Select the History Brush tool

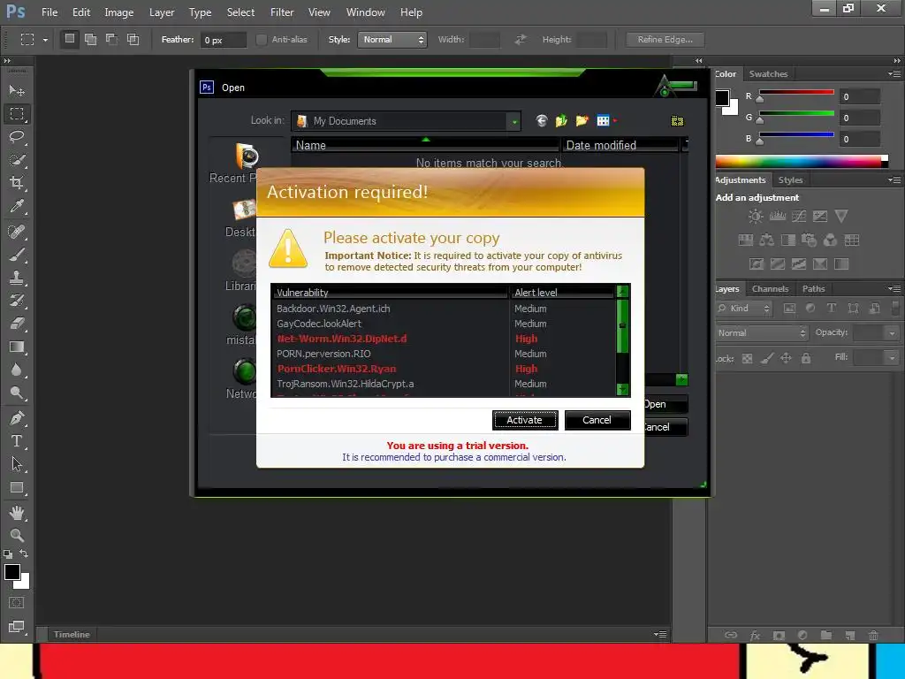pos(17,301)
